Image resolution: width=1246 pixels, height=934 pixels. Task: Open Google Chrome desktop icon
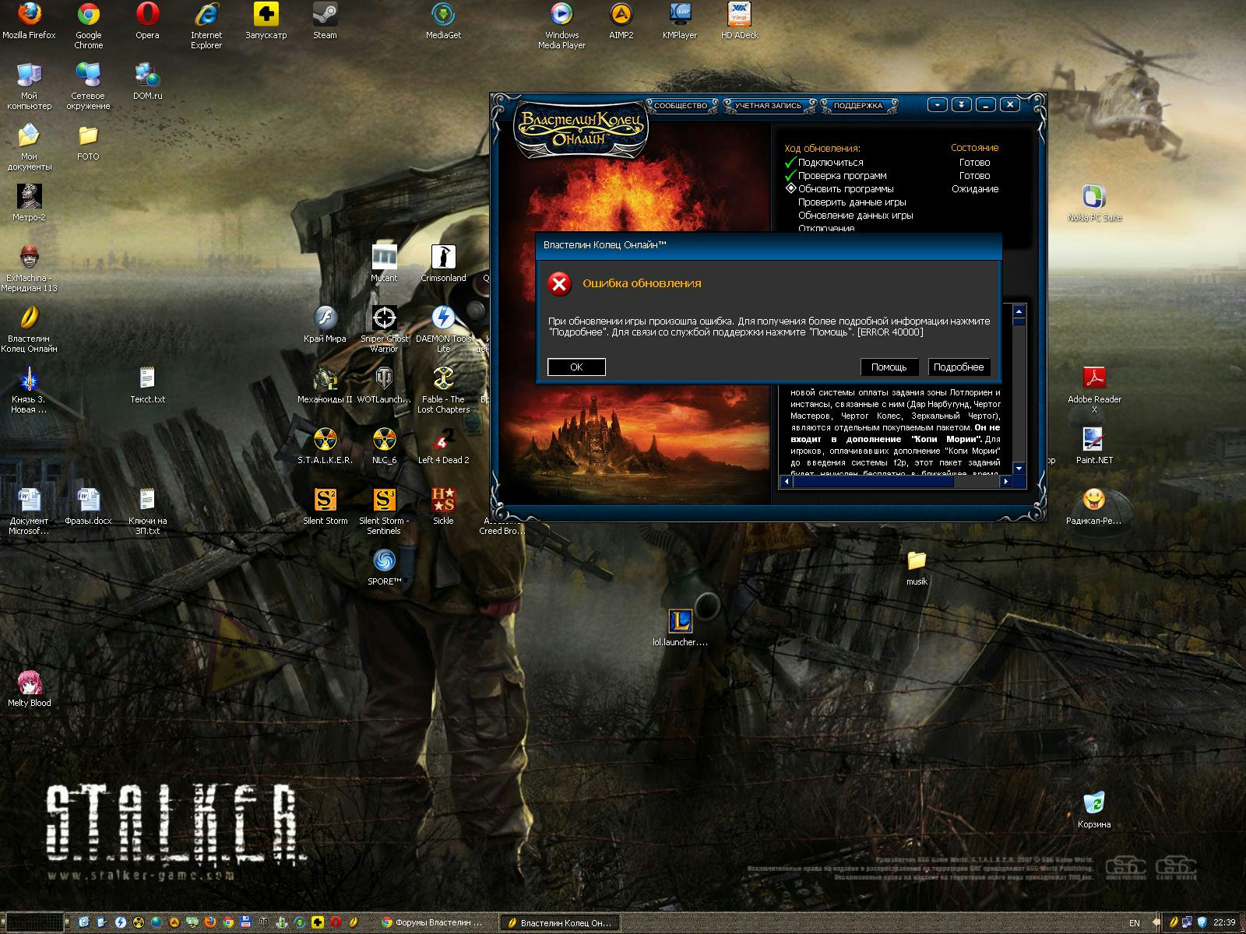(88, 25)
